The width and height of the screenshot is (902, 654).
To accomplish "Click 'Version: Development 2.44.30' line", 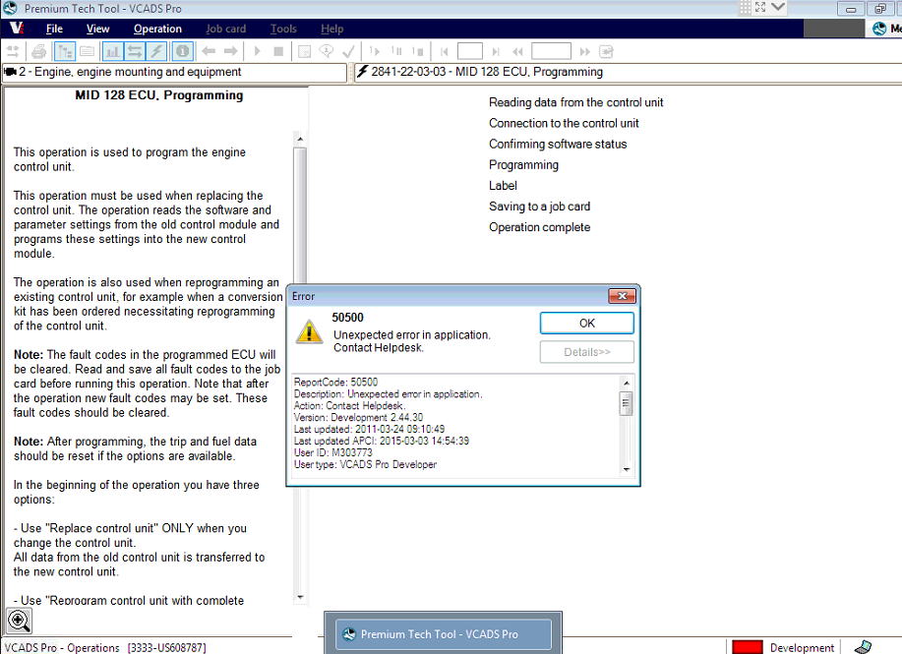I will (358, 418).
